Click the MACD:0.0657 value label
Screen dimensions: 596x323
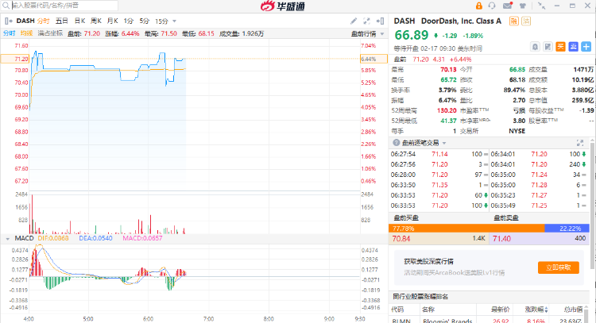click(x=142, y=238)
